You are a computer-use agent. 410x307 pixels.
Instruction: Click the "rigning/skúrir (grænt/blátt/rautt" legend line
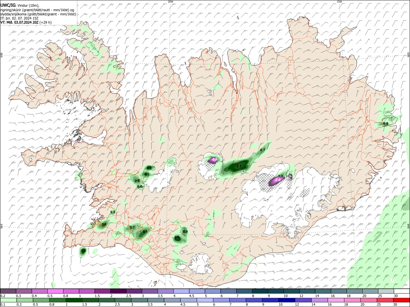tap(37, 10)
